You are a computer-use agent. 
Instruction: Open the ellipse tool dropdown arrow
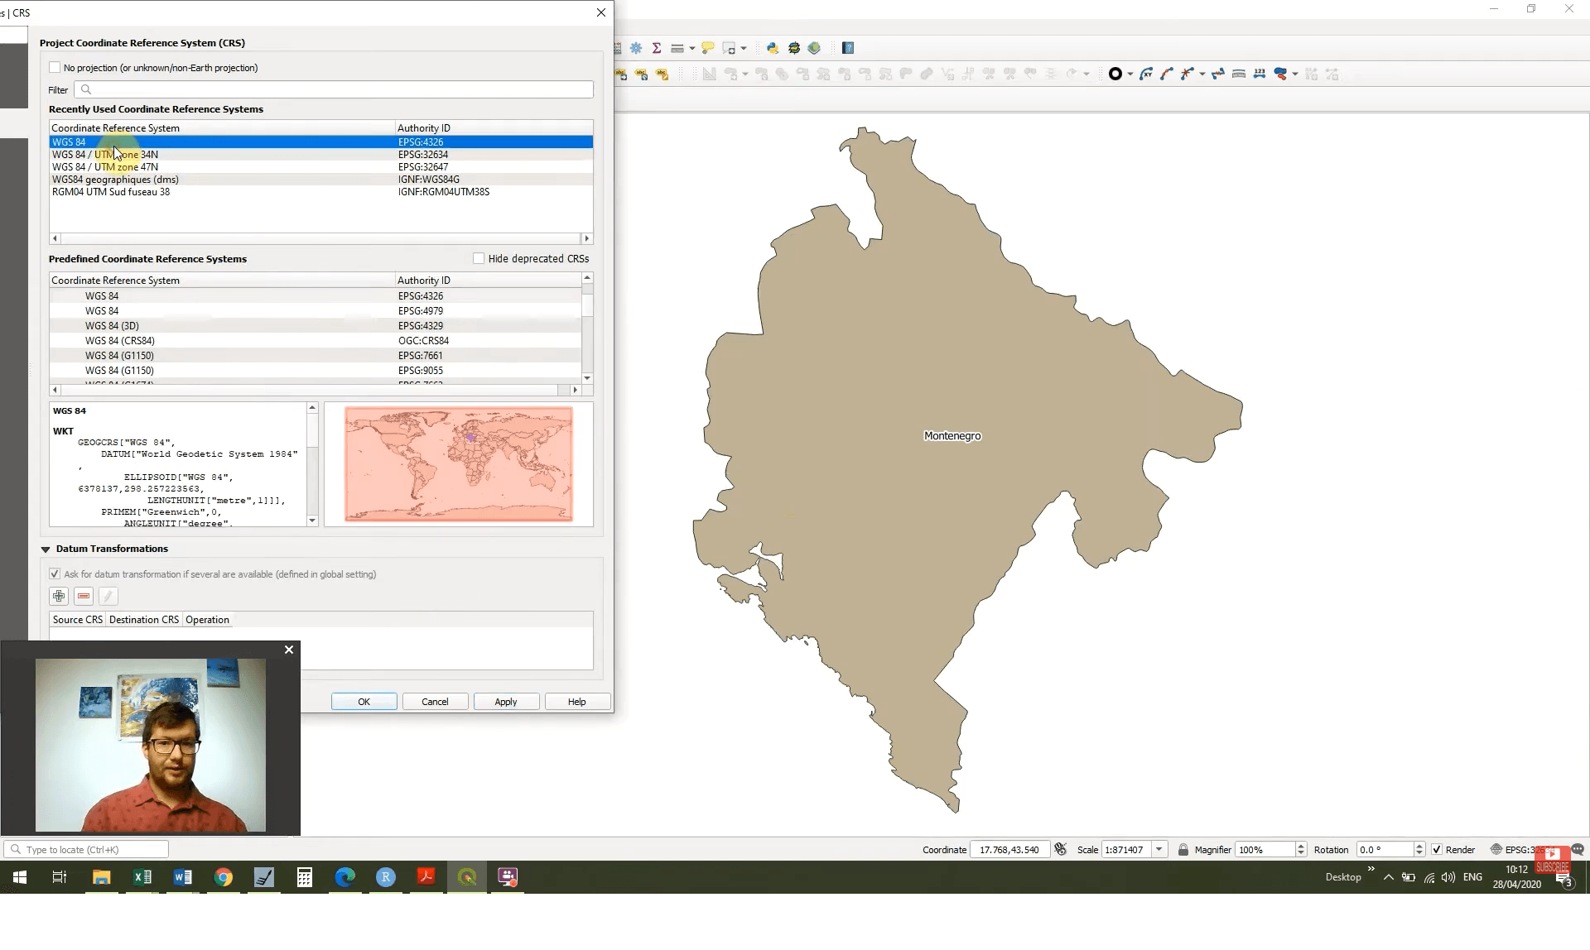click(x=1130, y=74)
